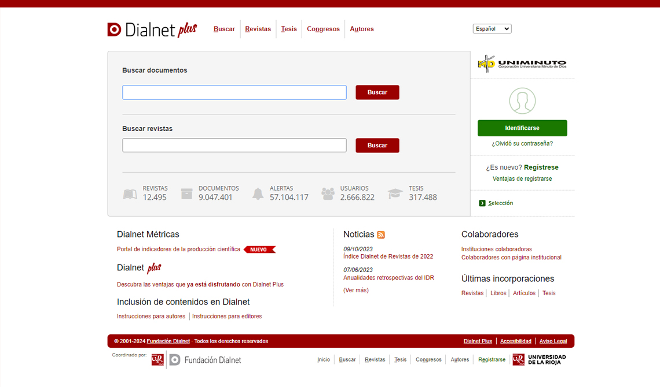Open the Revistas item in the top menu

[x=258, y=29]
